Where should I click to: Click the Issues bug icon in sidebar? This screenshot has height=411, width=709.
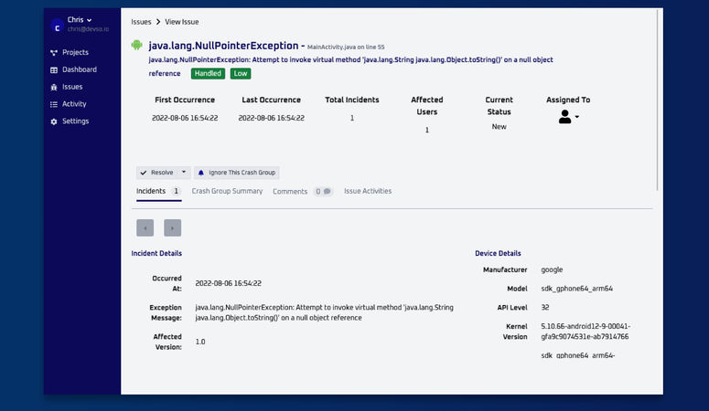[x=54, y=87]
